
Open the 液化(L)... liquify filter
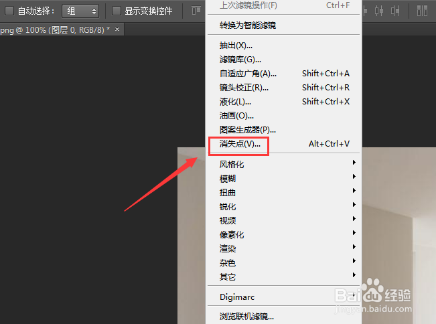coord(283,102)
